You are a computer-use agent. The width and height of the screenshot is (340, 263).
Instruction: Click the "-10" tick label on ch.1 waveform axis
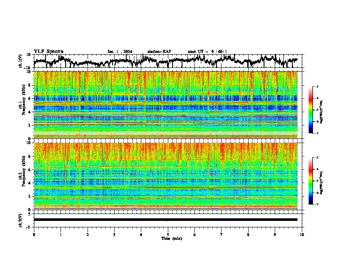point(28,68)
